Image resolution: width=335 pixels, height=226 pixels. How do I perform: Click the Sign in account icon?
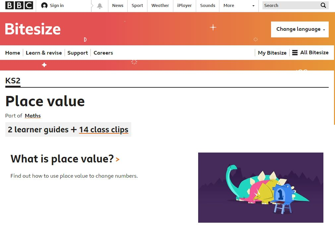click(x=44, y=6)
